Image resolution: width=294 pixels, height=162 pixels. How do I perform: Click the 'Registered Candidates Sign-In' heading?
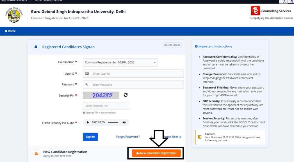pos(69,47)
